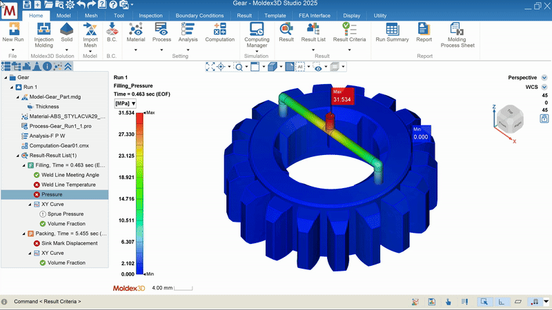This screenshot has width=552, height=310.
Task: Collapse the Run 1 tree node
Action: click(12, 87)
